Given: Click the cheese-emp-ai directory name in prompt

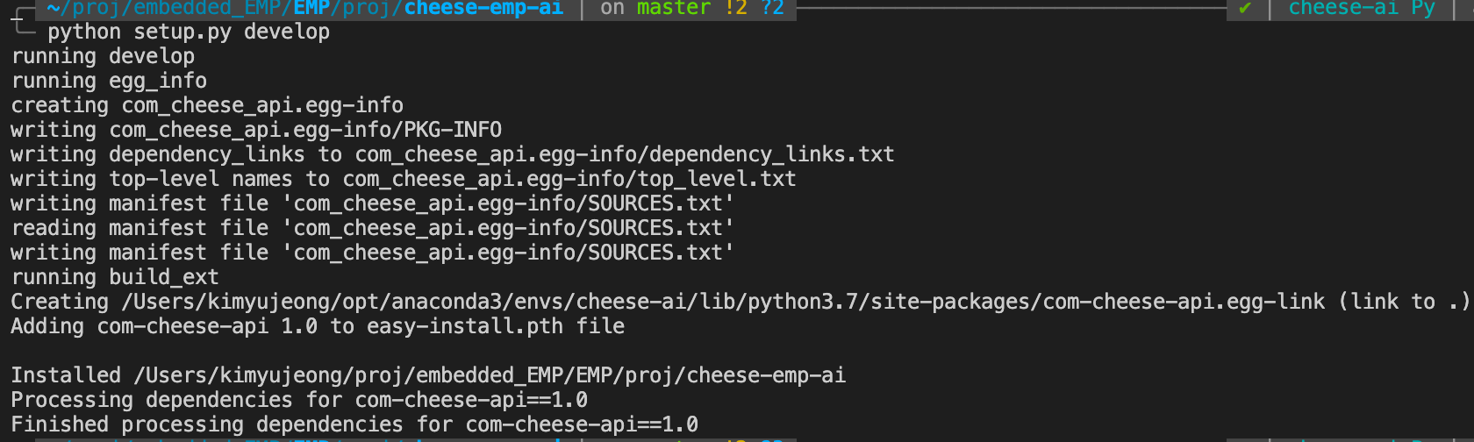Looking at the screenshot, I should 483,9.
